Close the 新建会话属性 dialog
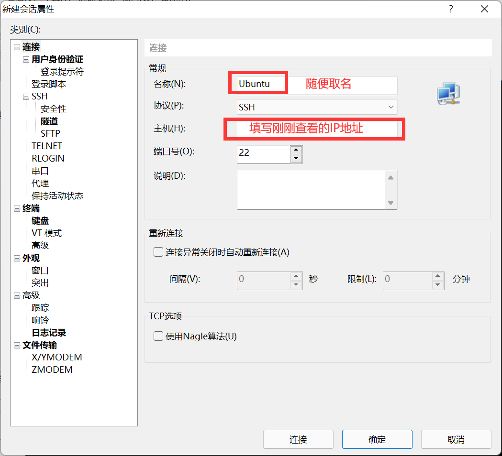 point(484,9)
